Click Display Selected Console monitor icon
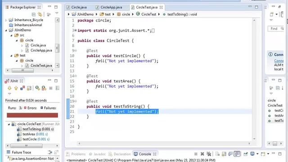The width and height of the screenshot is (288, 162). tap(252, 154)
